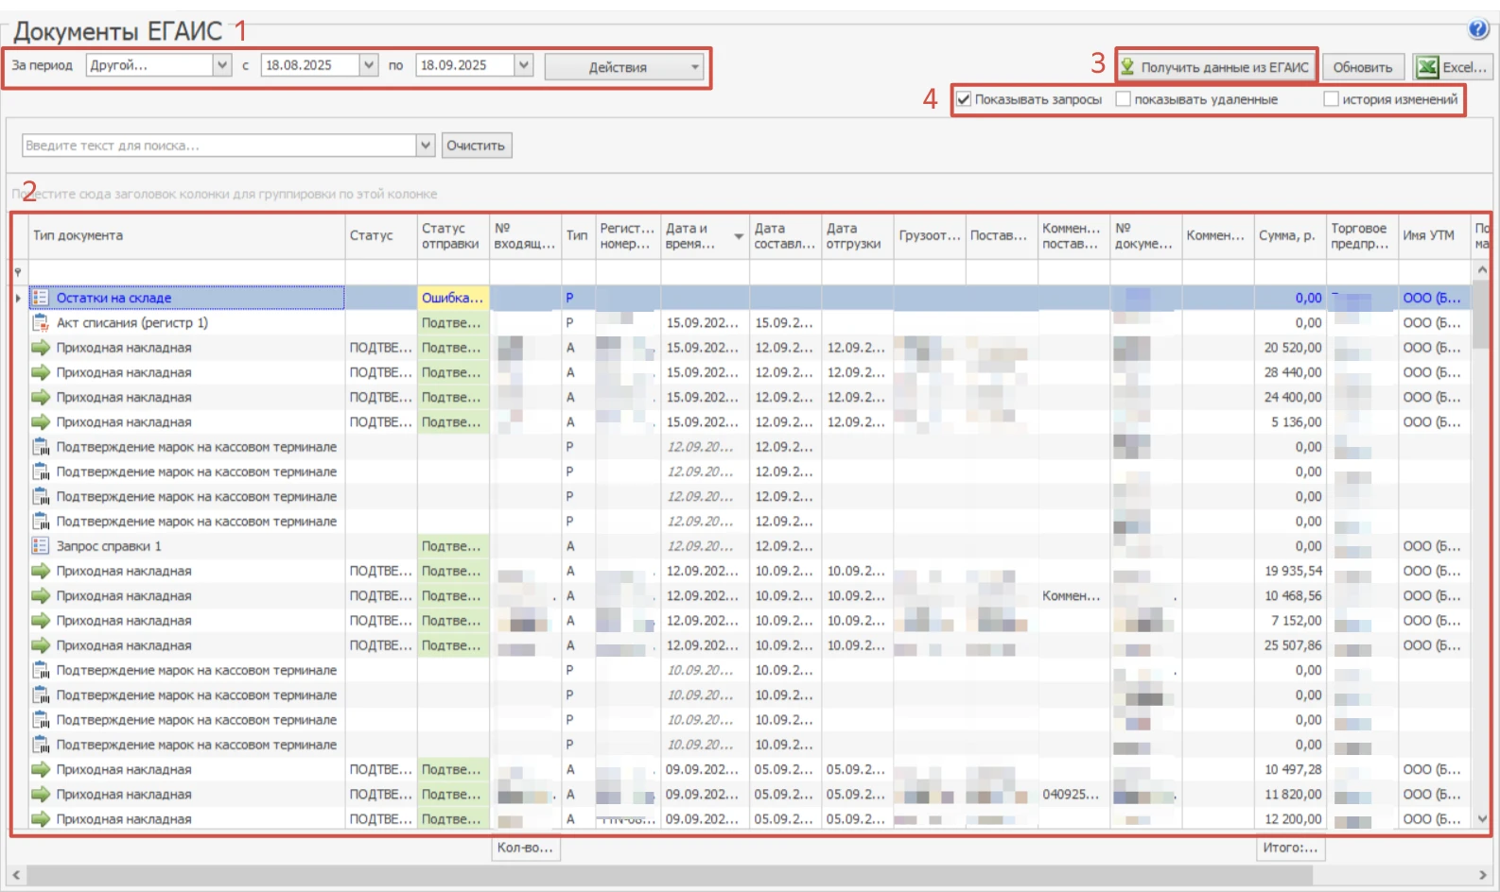The image size is (1500, 892).
Task: Select the Остатки на складе row text
Action: pyautogui.click(x=113, y=298)
